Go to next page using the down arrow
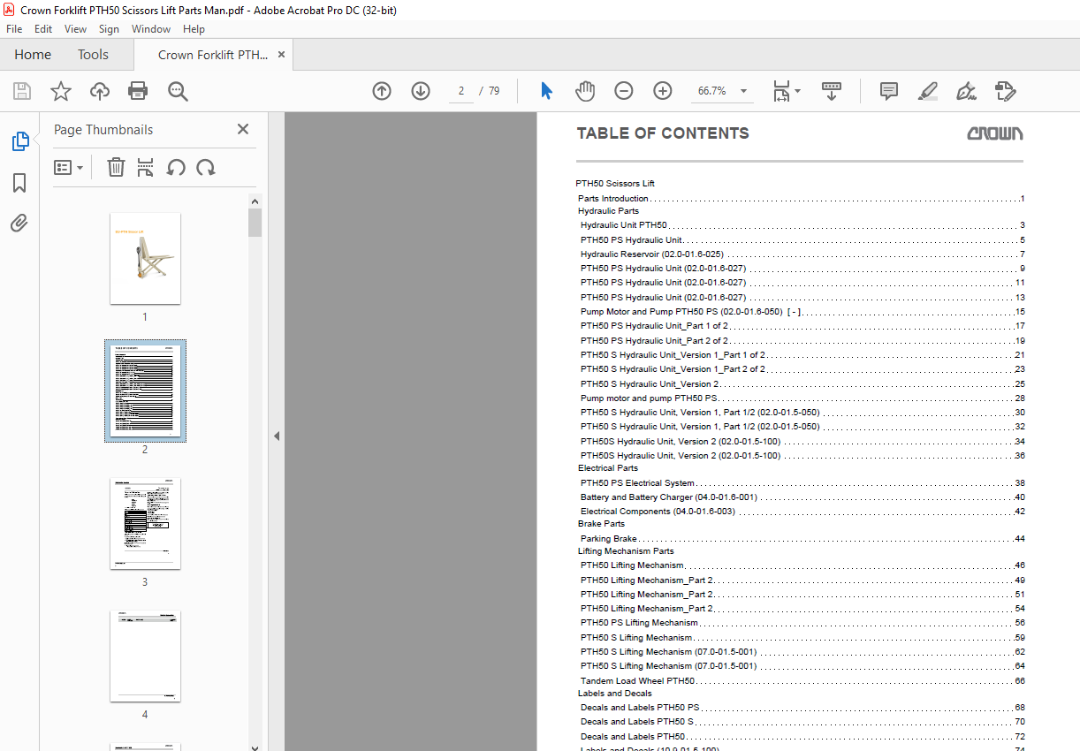The width and height of the screenshot is (1080, 751). (x=421, y=91)
